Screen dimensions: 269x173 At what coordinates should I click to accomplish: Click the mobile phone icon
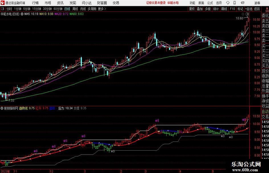click(x=235, y=3)
